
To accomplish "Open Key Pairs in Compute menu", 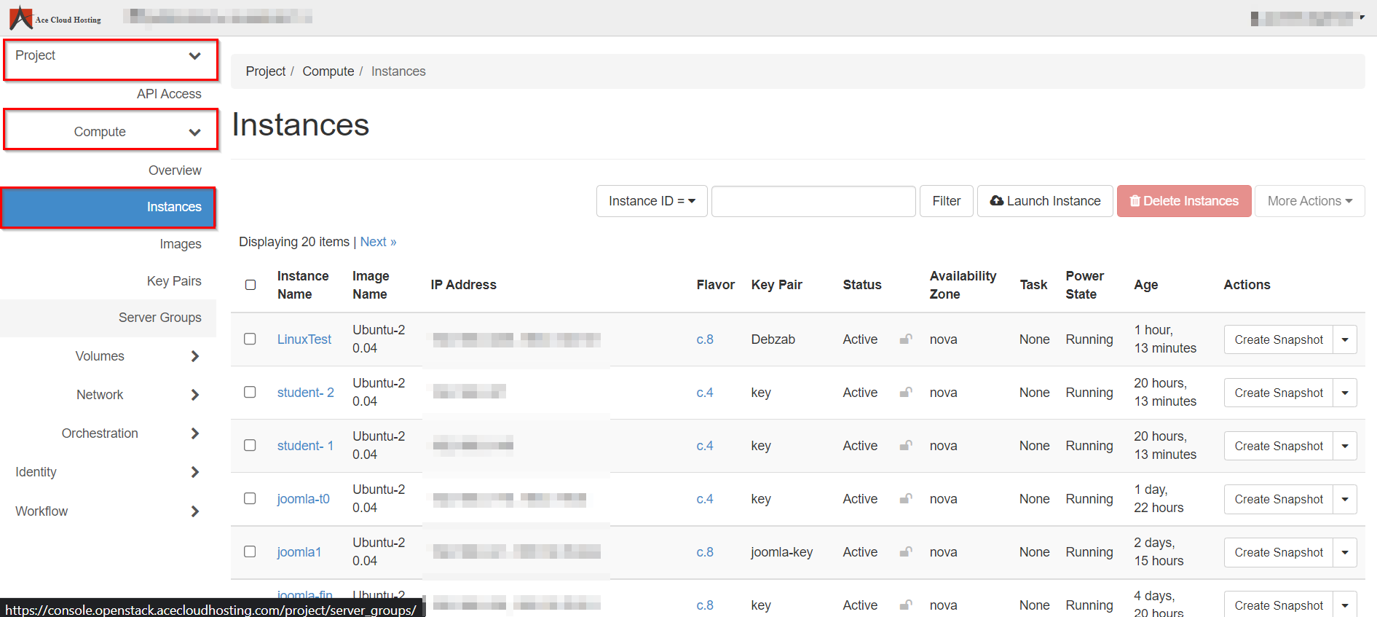I will point(174,281).
